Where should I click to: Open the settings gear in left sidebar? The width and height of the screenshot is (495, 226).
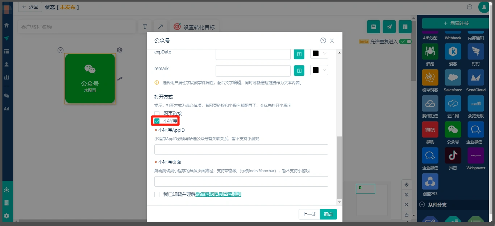click(x=7, y=216)
